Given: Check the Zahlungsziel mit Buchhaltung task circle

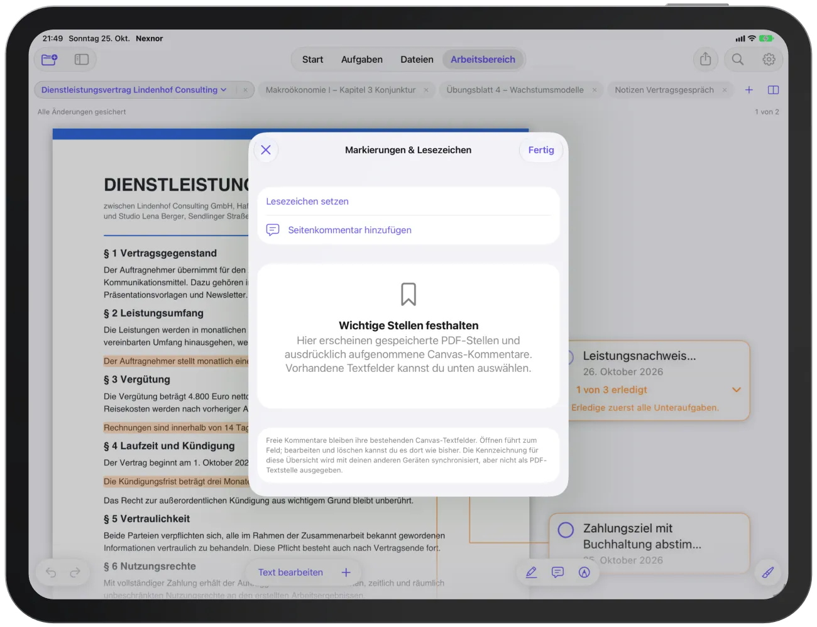Looking at the screenshot, I should point(566,530).
